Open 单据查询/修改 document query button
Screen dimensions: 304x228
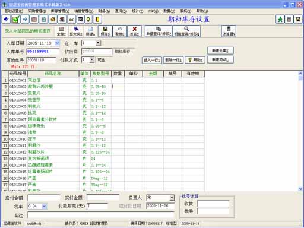159,31
